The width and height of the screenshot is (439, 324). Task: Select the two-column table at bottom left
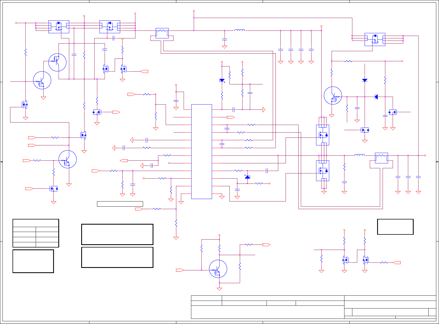(x=36, y=233)
